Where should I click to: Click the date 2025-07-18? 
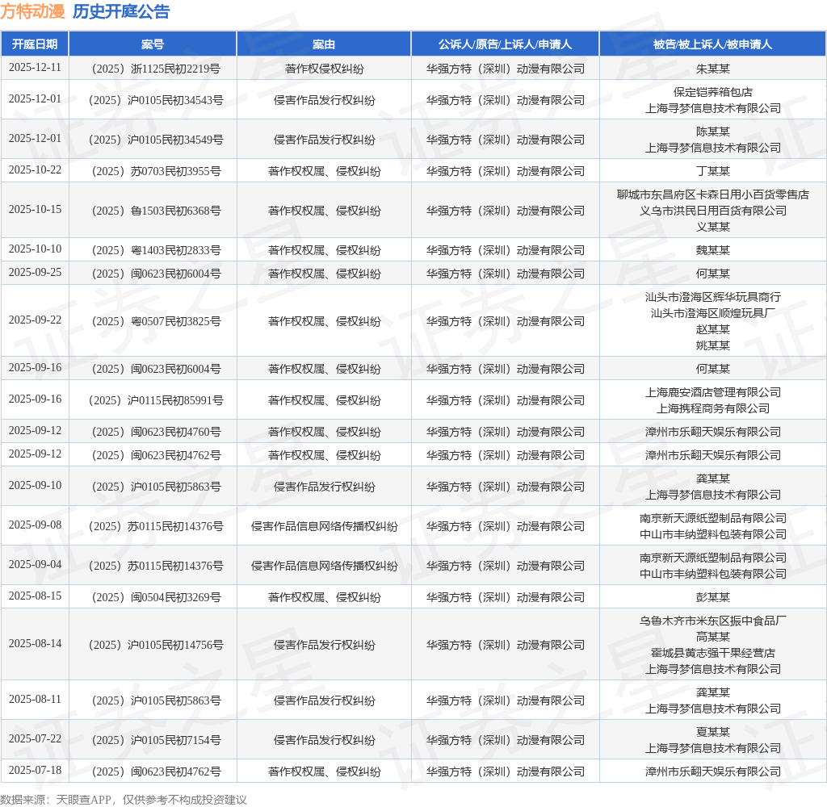pos(35,771)
